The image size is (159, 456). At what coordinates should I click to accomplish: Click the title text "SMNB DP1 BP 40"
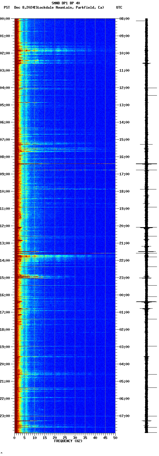point(66,3)
